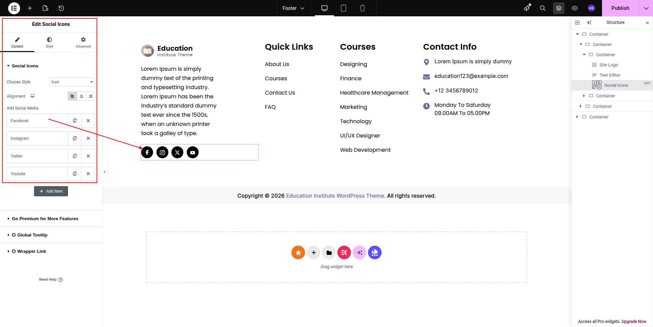Click the orange star favorites icon
653x327 pixels.
298,252
